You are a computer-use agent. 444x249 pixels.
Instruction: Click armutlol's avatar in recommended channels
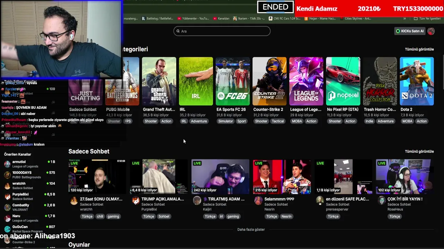point(7,164)
